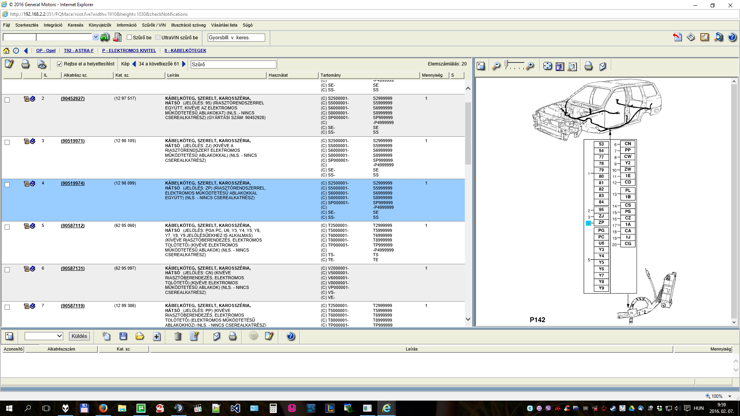Show next illustration with right arrow

click(x=184, y=64)
